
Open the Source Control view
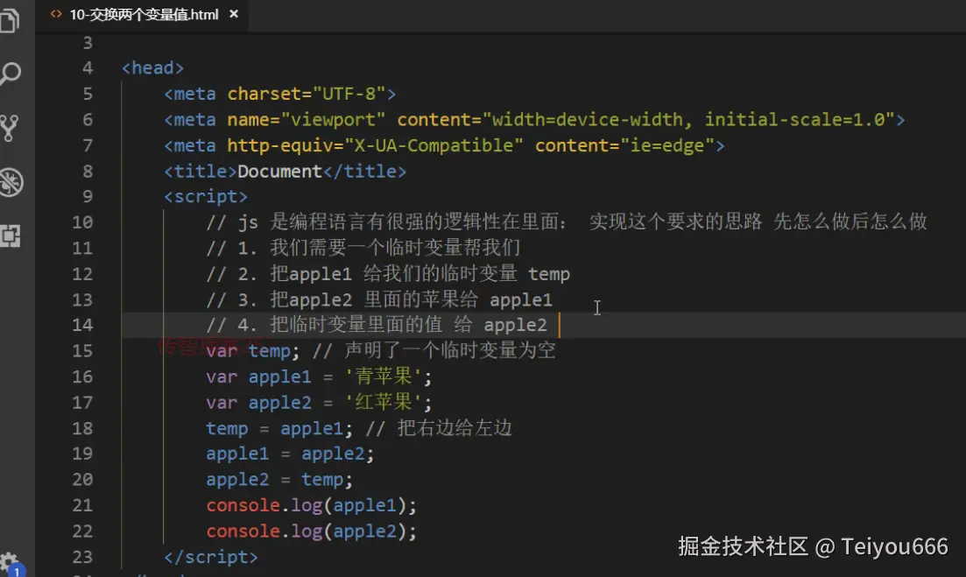coord(10,128)
